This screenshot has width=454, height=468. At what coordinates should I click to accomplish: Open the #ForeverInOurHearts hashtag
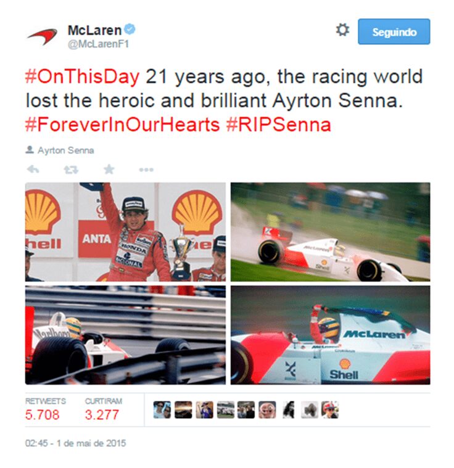point(123,125)
